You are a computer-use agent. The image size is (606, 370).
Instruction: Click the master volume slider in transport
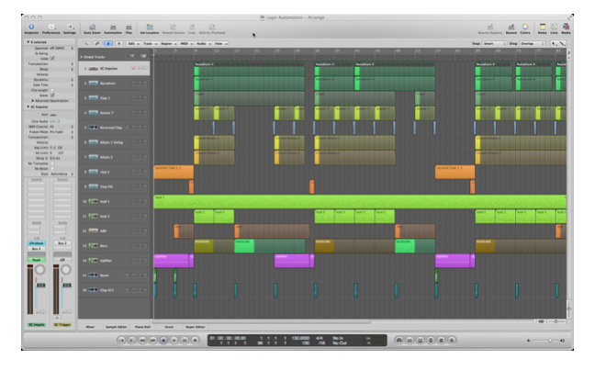pyautogui.click(x=544, y=341)
